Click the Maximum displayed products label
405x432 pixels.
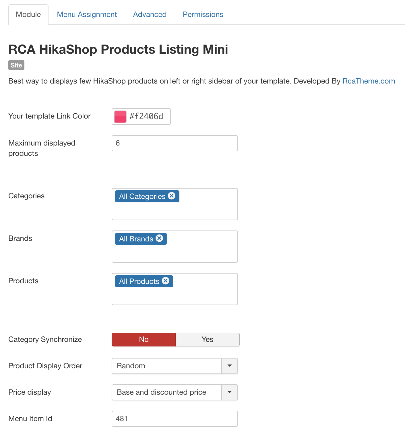coord(42,148)
